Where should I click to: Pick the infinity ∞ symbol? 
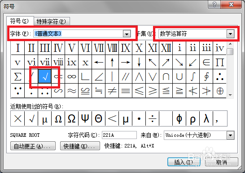click(x=71, y=76)
